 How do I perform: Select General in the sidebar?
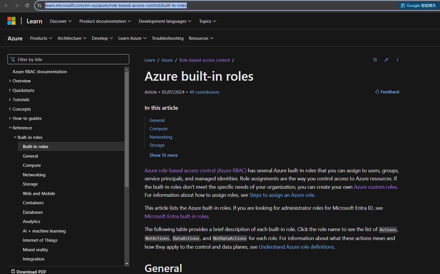point(30,156)
